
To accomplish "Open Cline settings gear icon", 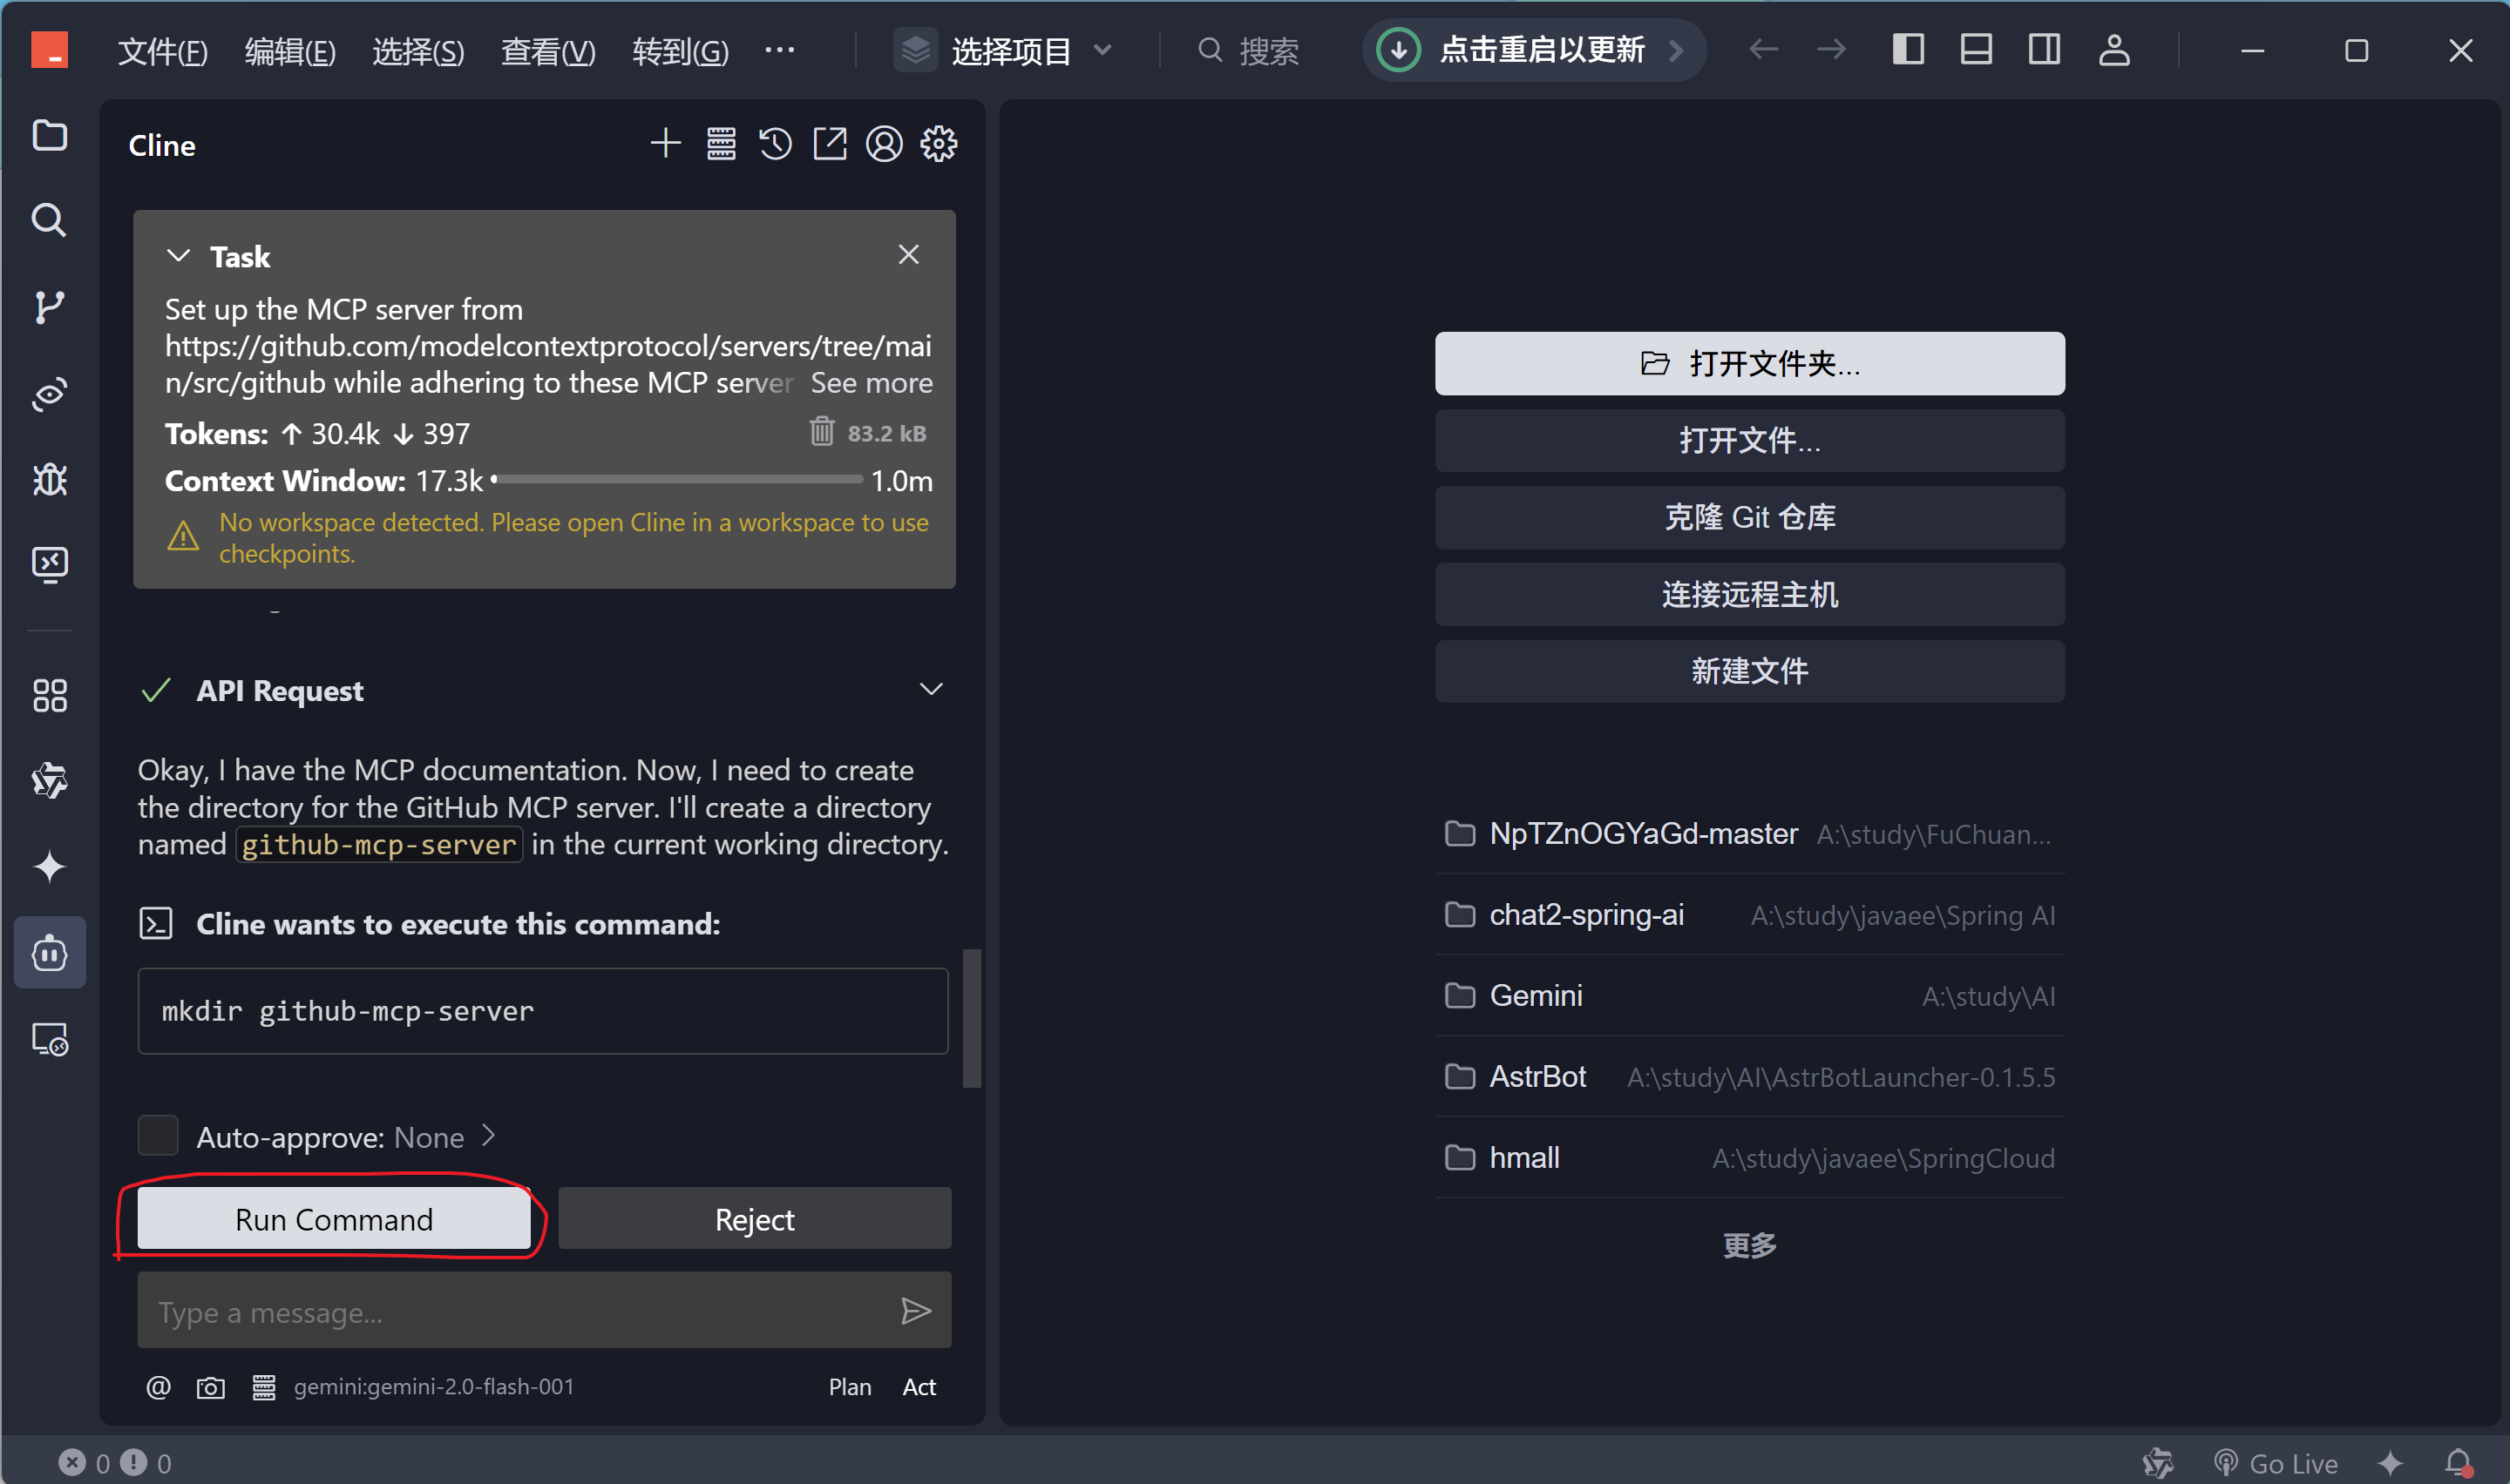I will [x=939, y=144].
